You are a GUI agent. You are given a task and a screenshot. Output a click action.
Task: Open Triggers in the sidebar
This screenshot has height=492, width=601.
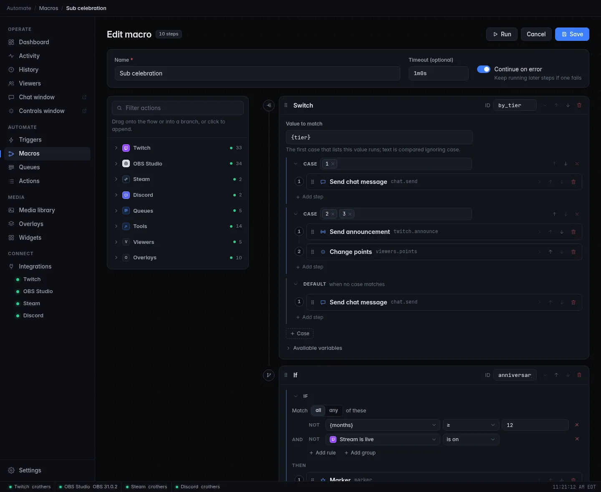47,140
